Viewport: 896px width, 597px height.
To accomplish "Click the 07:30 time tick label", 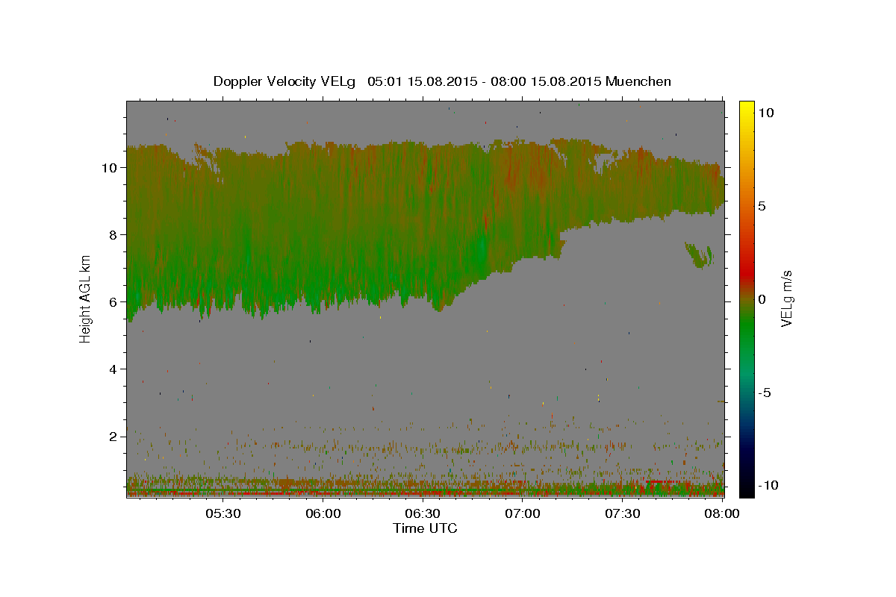I will click(622, 513).
